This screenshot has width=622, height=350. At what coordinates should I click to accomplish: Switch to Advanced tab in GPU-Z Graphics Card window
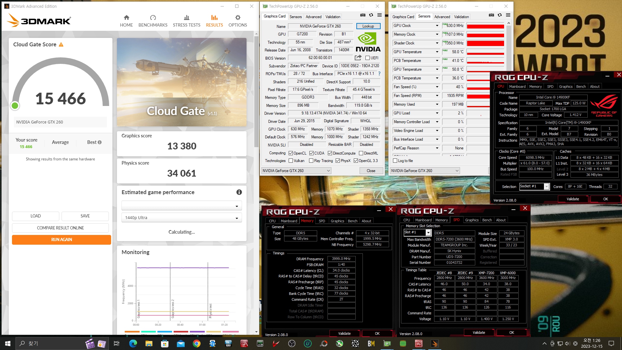(314, 17)
